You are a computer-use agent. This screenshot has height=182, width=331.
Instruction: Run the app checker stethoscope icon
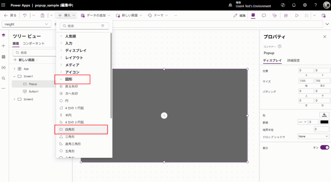(274, 15)
